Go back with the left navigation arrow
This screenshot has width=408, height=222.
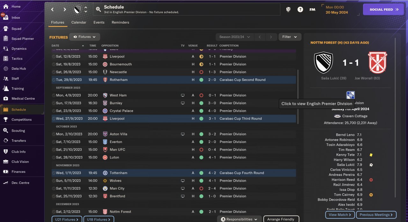coord(53,10)
